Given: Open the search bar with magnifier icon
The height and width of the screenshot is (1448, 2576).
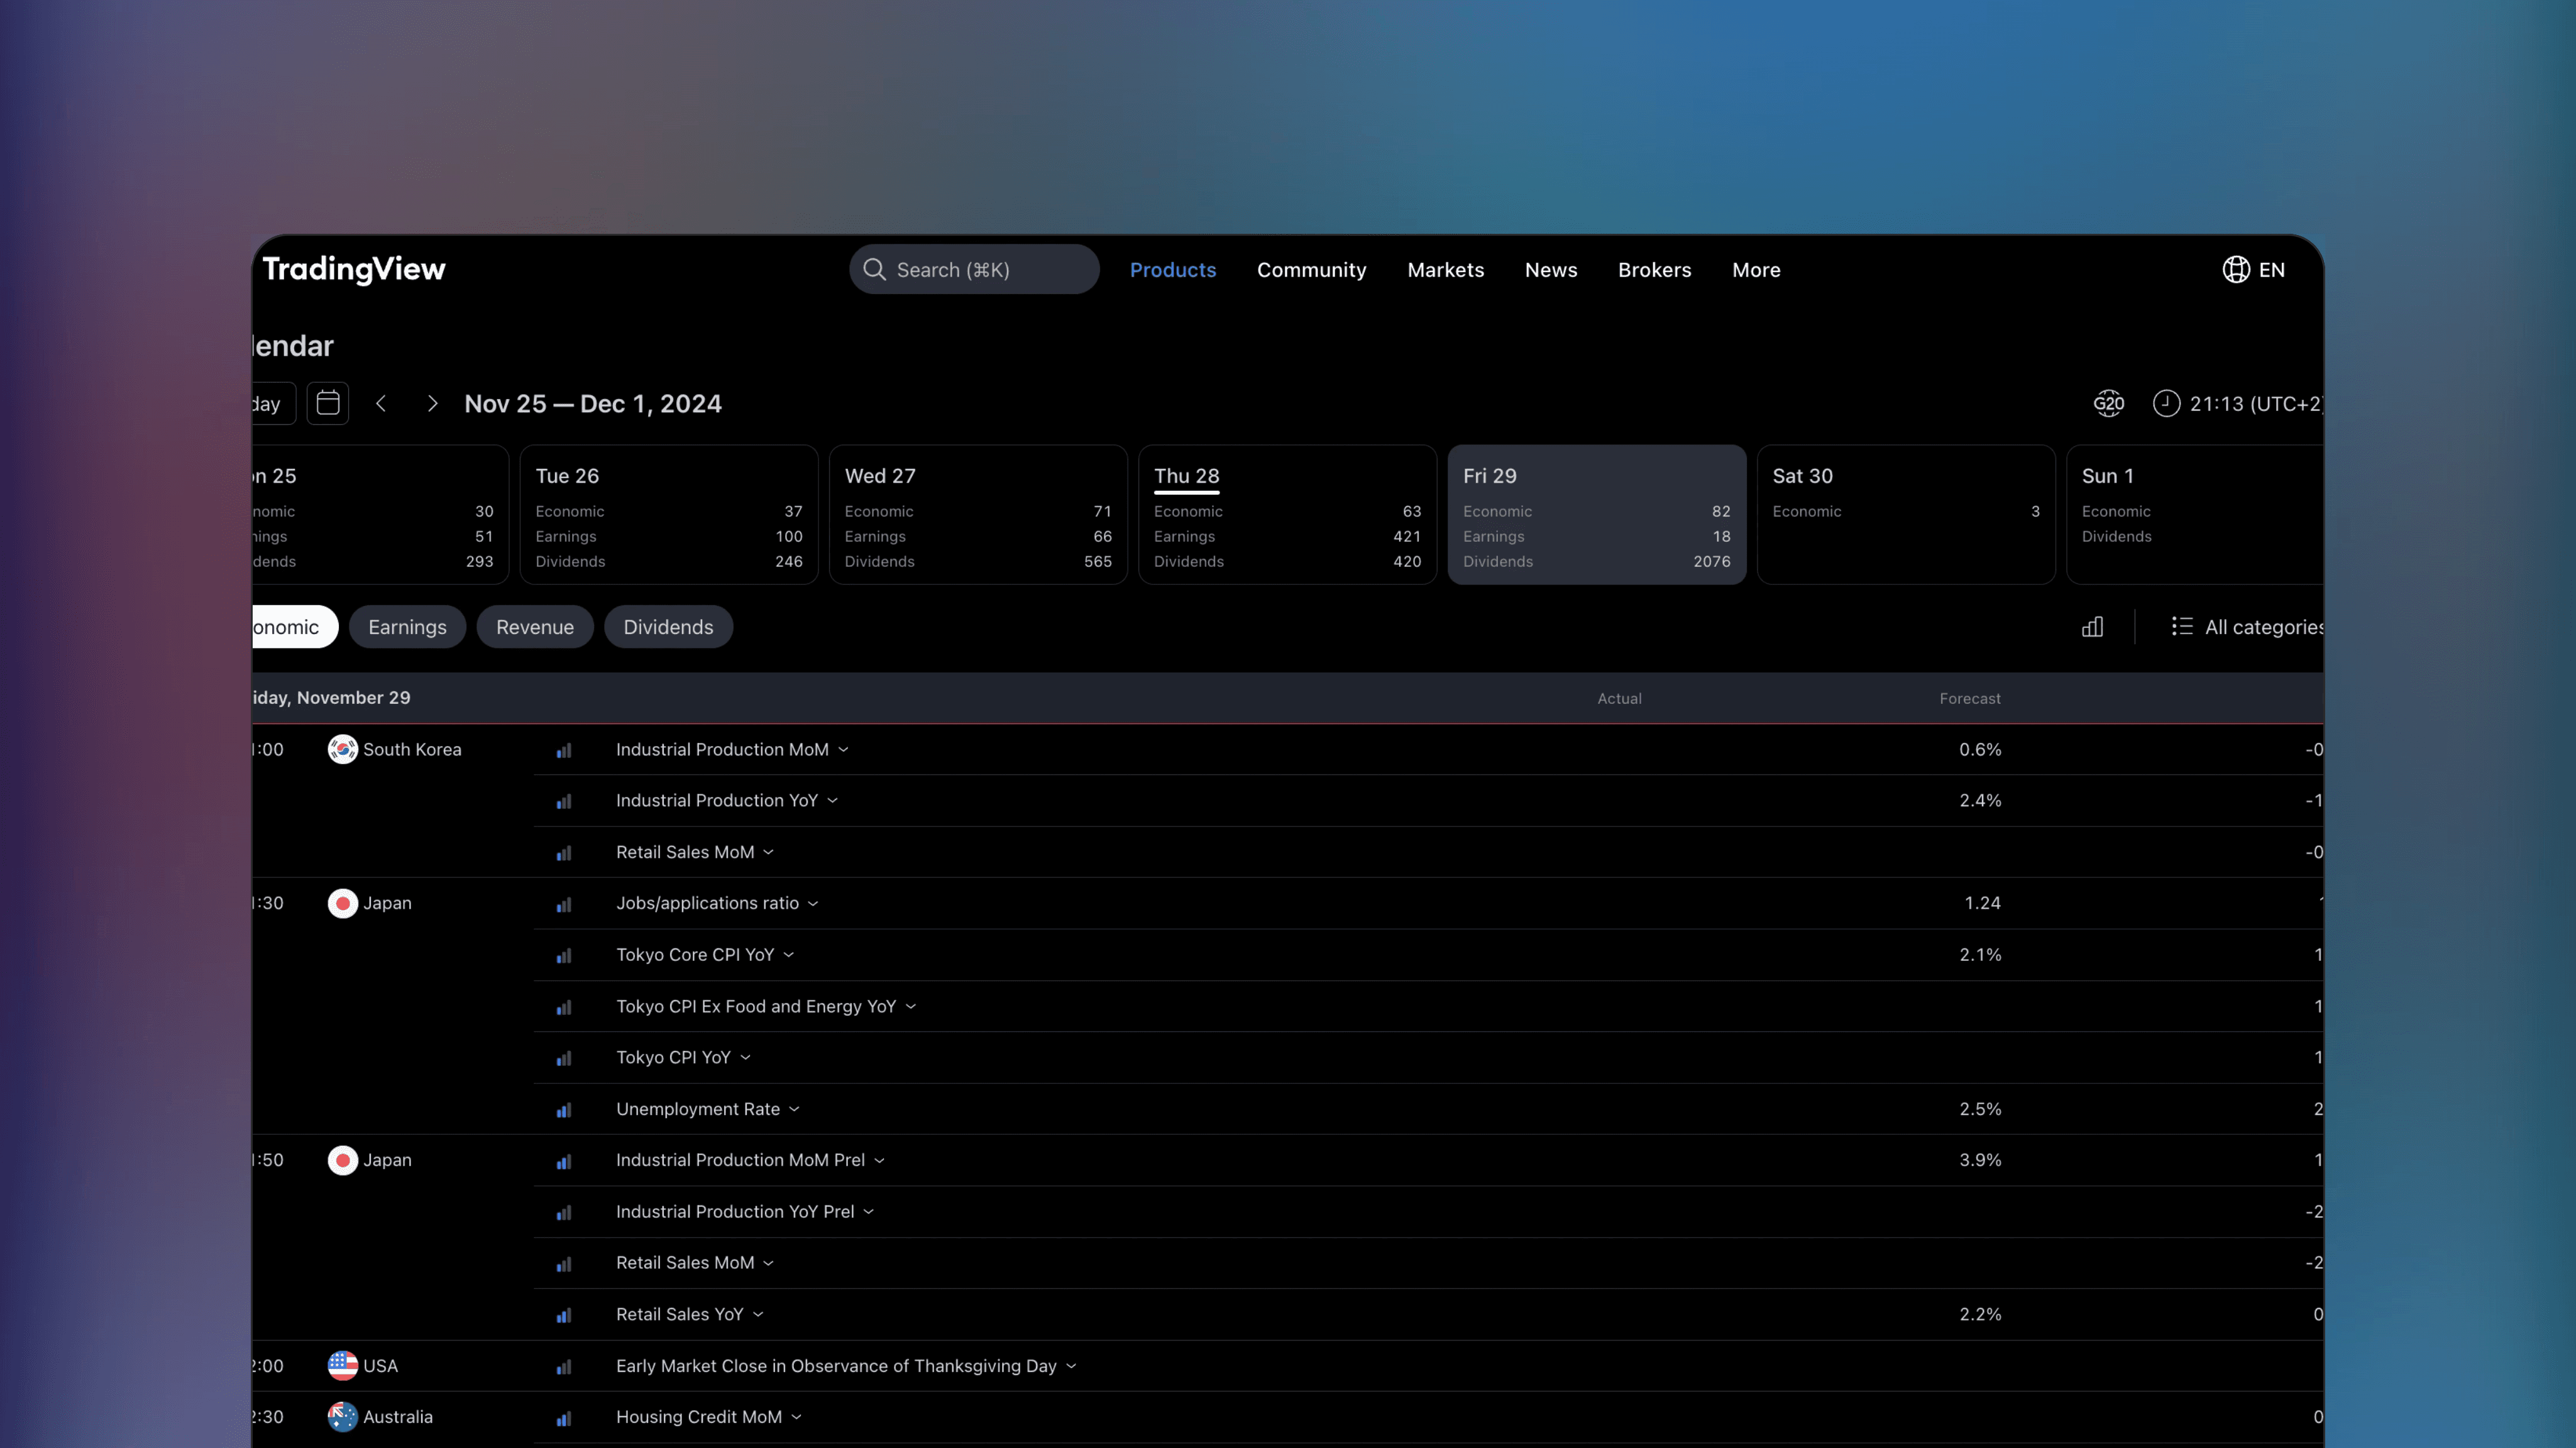Looking at the screenshot, I should click(973, 269).
